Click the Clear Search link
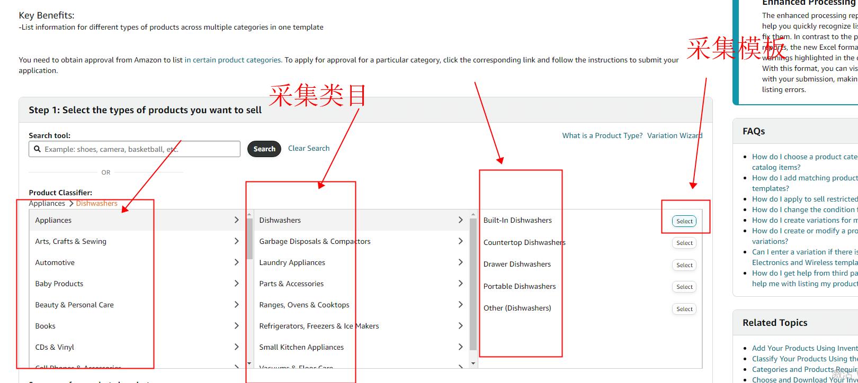Viewport: 858px width, 383px height. 309,148
